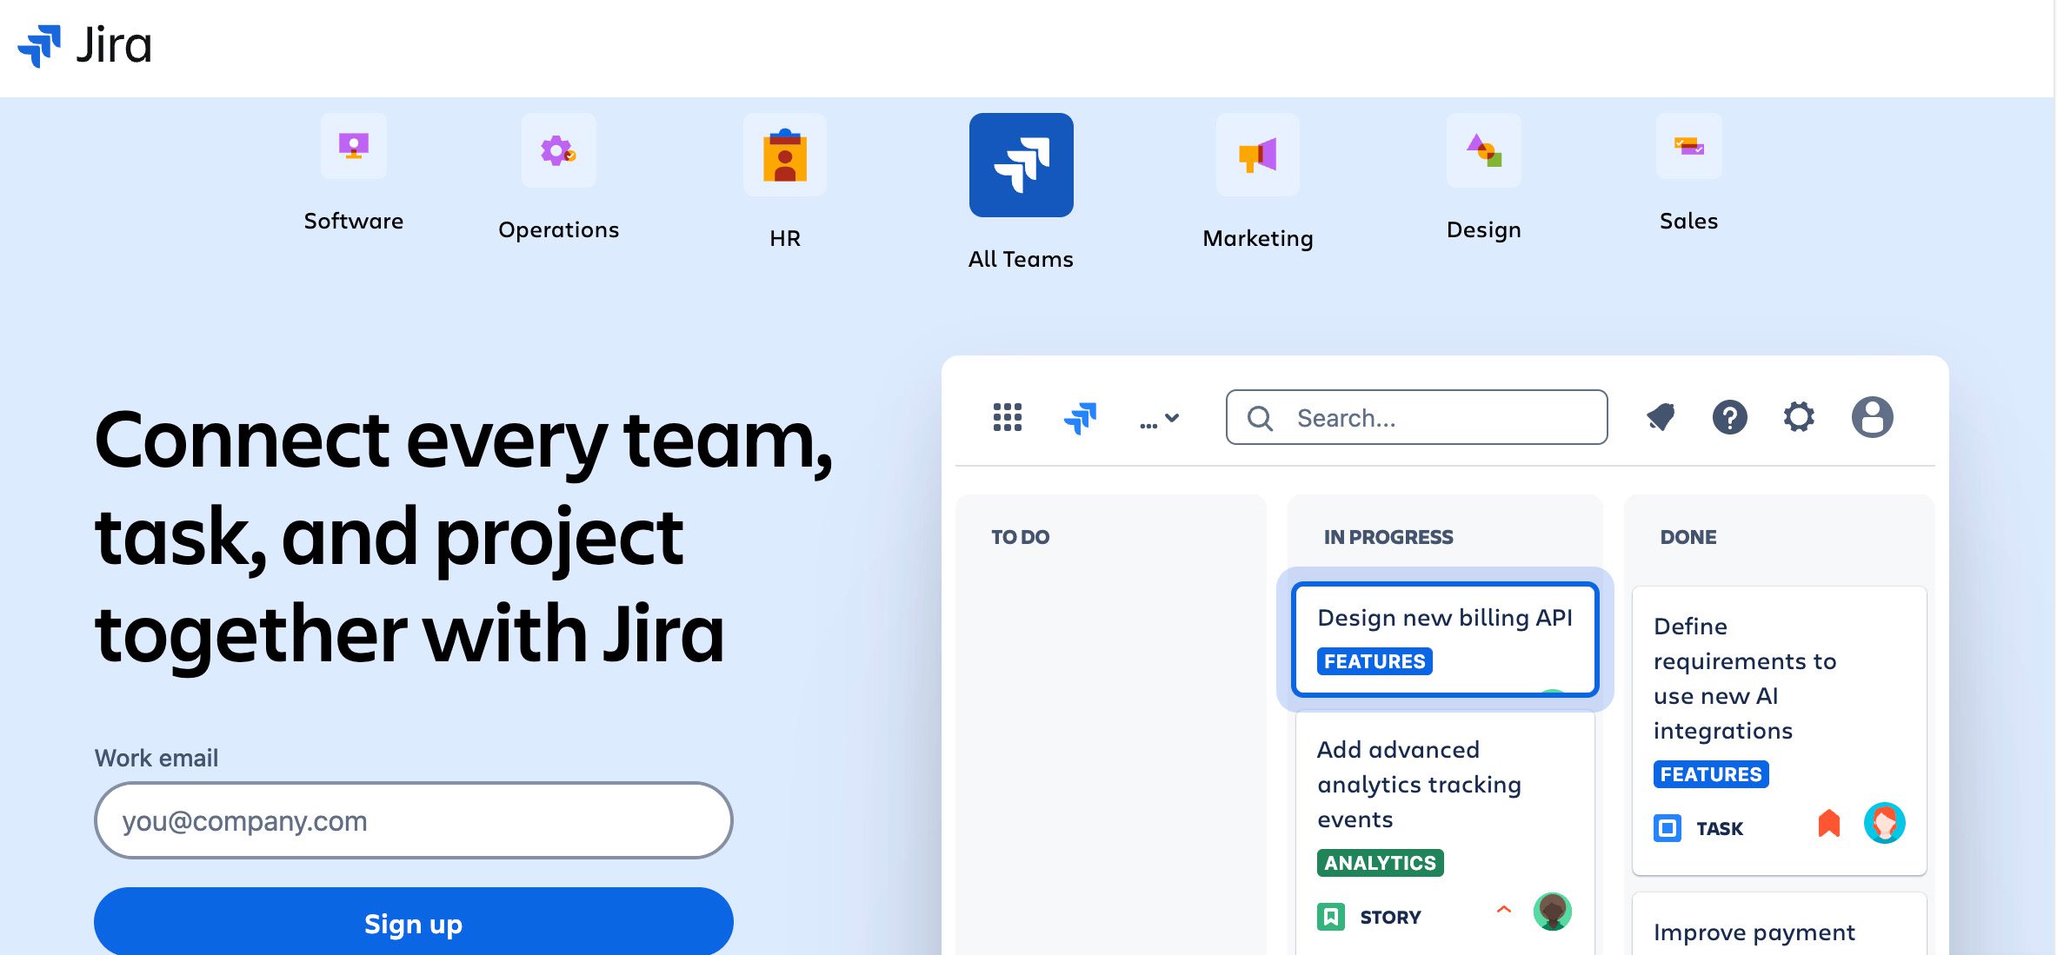This screenshot has width=2057, height=955.
Task: Click the DONE column header
Action: tap(1688, 537)
